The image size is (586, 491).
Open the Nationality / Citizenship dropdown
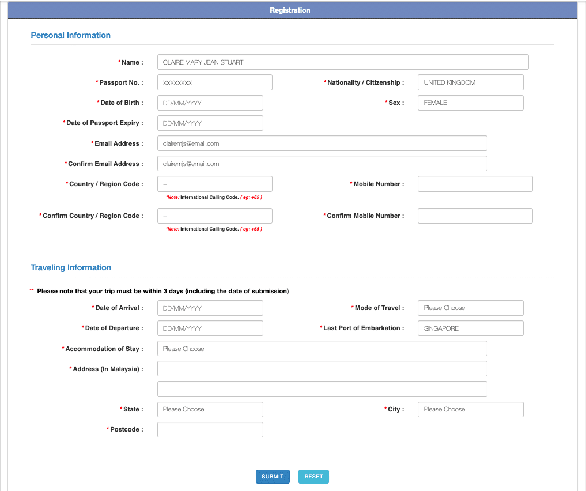[x=470, y=82]
